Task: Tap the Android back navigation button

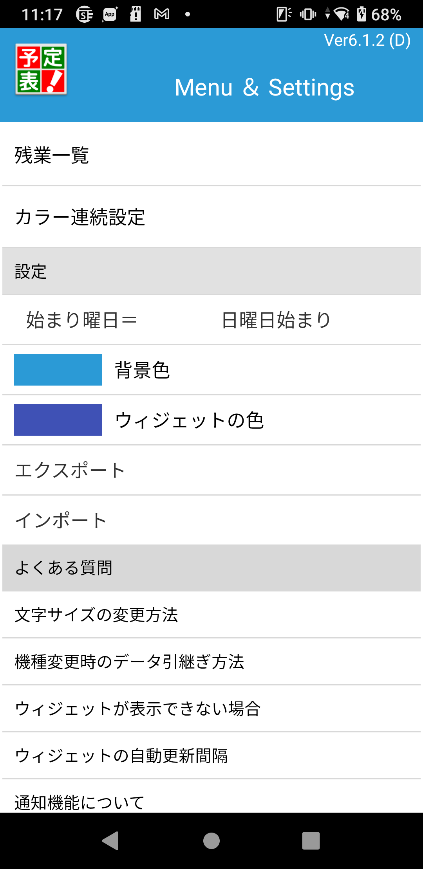Action: click(x=110, y=840)
